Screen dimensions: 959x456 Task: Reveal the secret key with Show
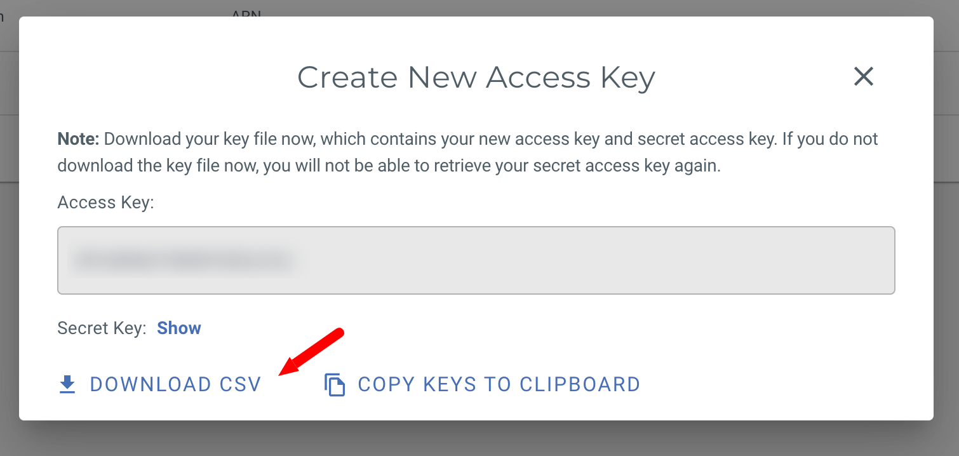(179, 328)
